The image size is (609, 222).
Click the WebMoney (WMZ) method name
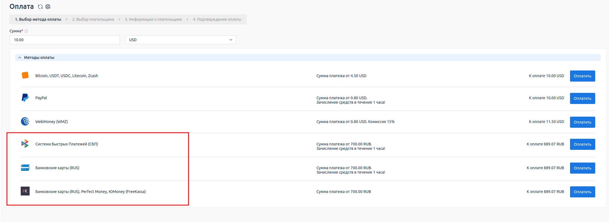pos(51,122)
